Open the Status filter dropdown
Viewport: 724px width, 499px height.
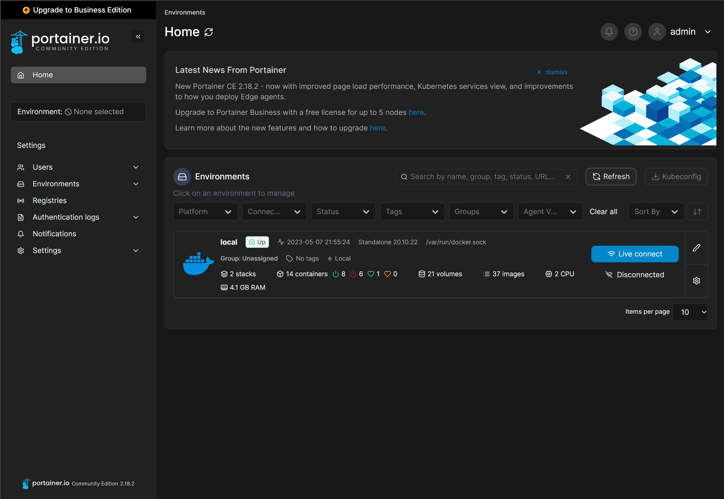pyautogui.click(x=343, y=212)
